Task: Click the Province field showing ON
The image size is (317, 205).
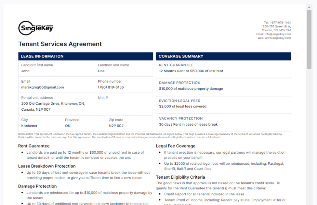Action: (68, 126)
